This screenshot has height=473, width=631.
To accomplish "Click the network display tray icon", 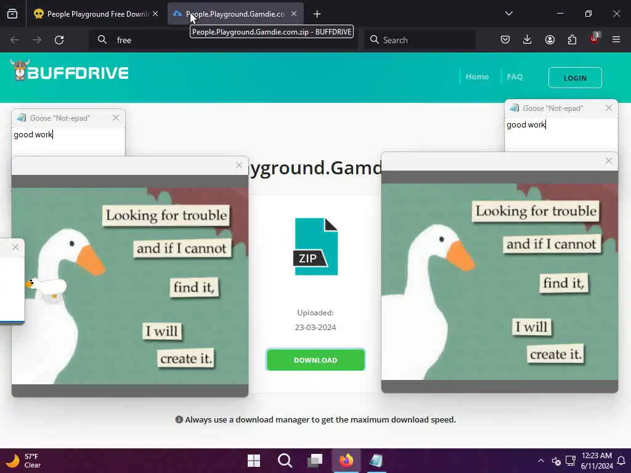I will (570, 461).
